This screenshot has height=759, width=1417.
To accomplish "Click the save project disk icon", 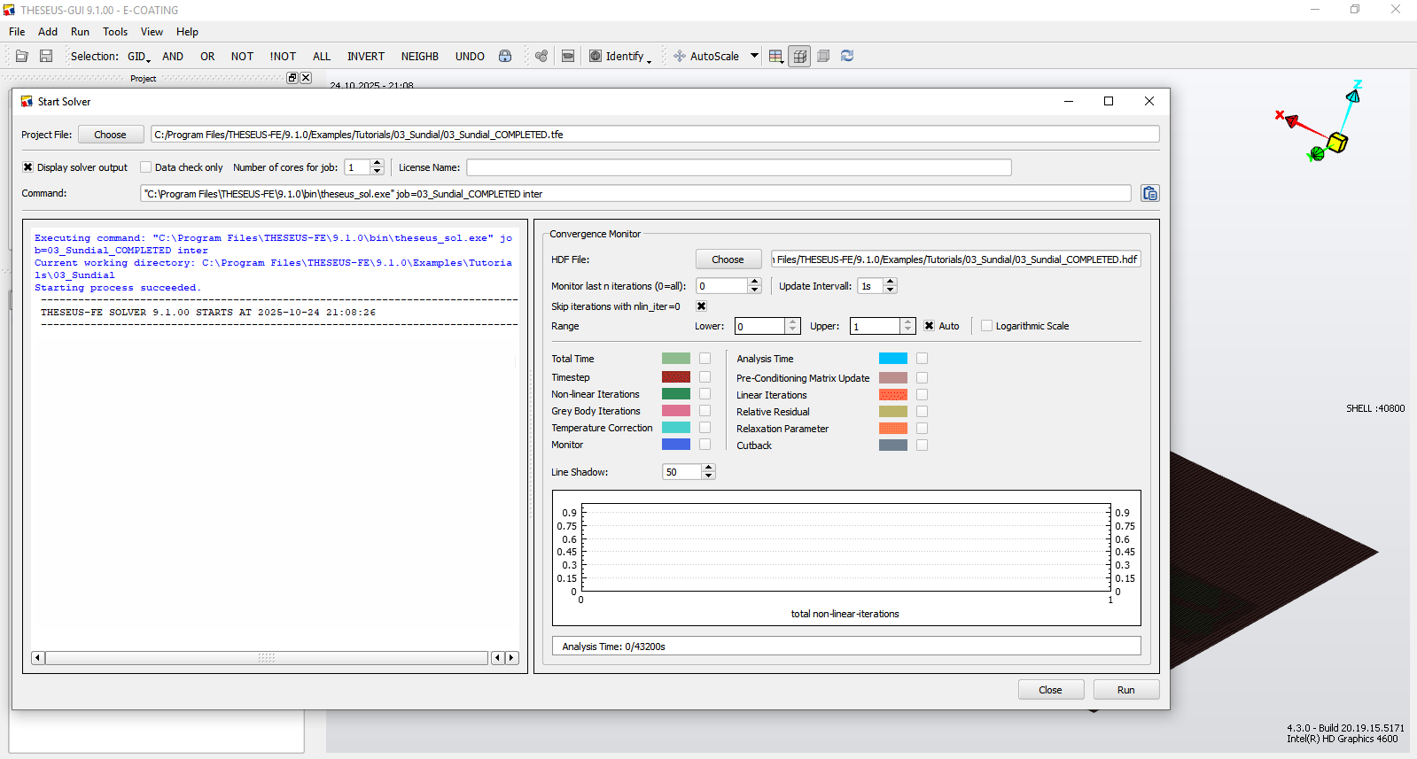I will pyautogui.click(x=46, y=56).
